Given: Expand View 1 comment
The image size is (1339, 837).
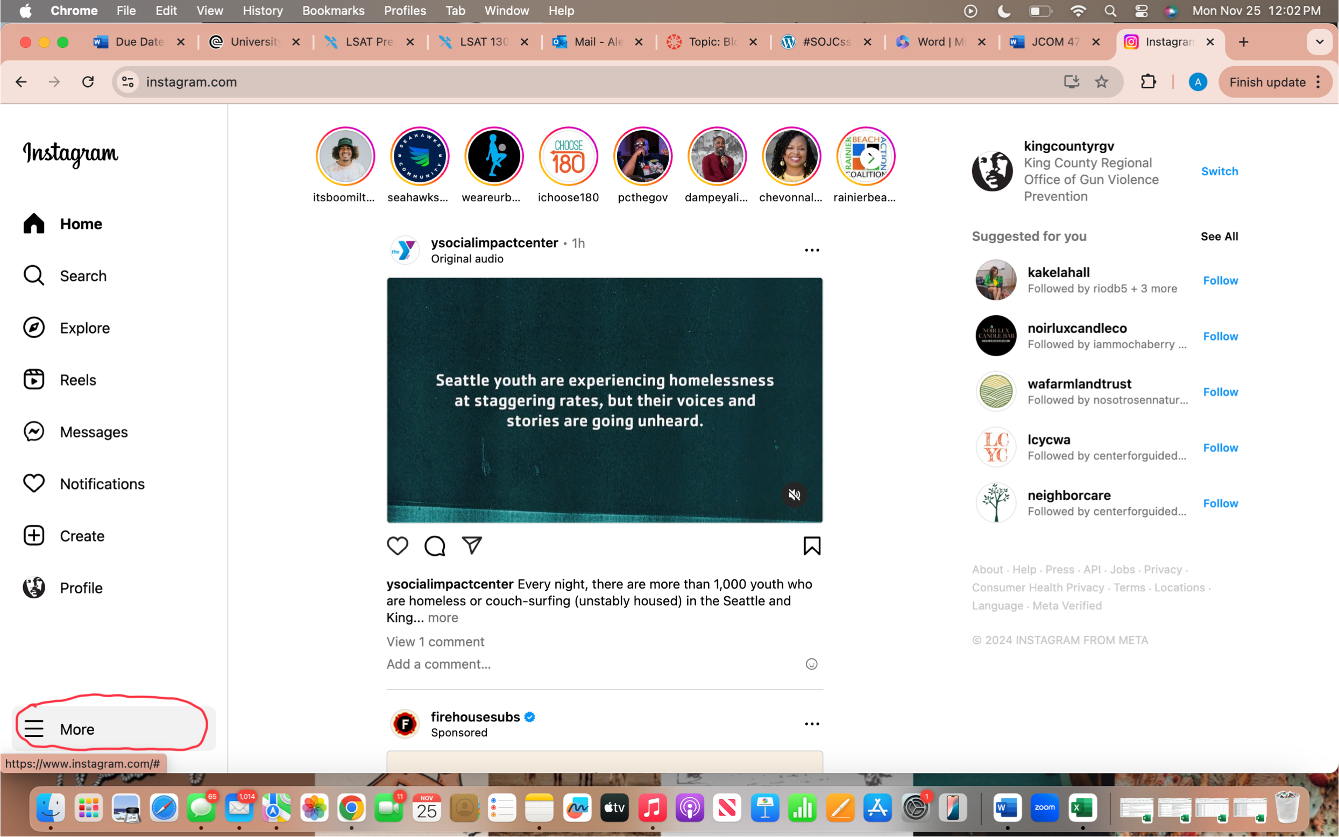Looking at the screenshot, I should (435, 642).
